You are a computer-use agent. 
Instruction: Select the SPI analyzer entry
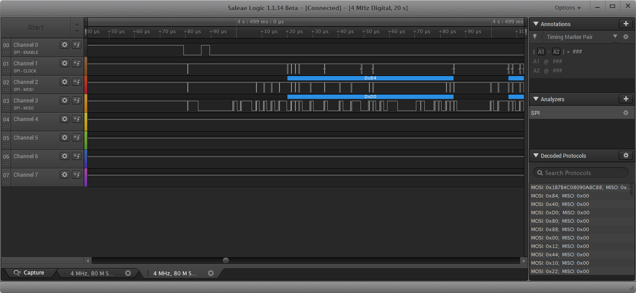[x=582, y=113]
